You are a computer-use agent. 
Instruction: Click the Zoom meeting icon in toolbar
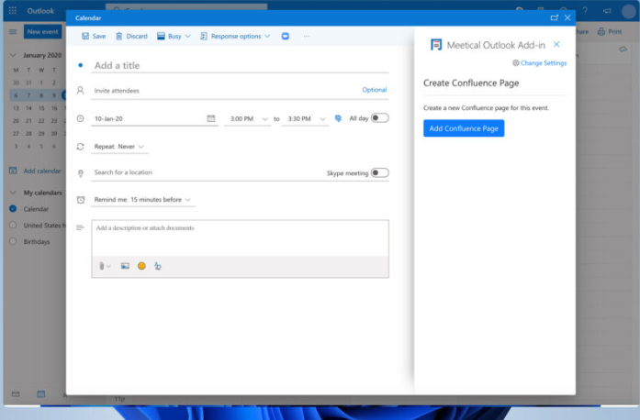[286, 37]
